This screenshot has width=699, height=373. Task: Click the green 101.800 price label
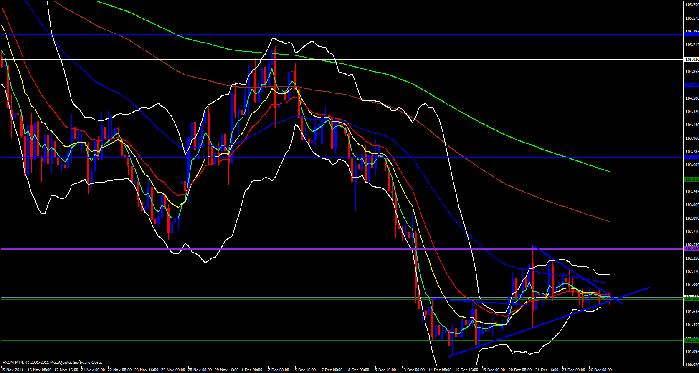[x=691, y=299]
